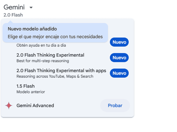Click the Nuevo modelo añadido tooltip heading
This screenshot has width=177, height=132.
[x=32, y=29]
